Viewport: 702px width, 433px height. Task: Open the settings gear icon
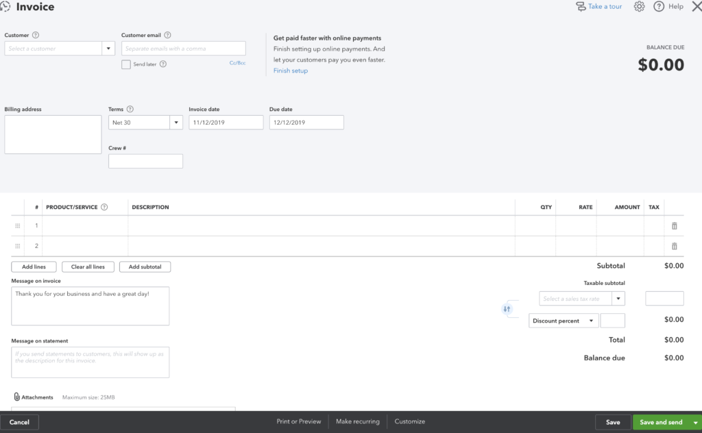639,7
